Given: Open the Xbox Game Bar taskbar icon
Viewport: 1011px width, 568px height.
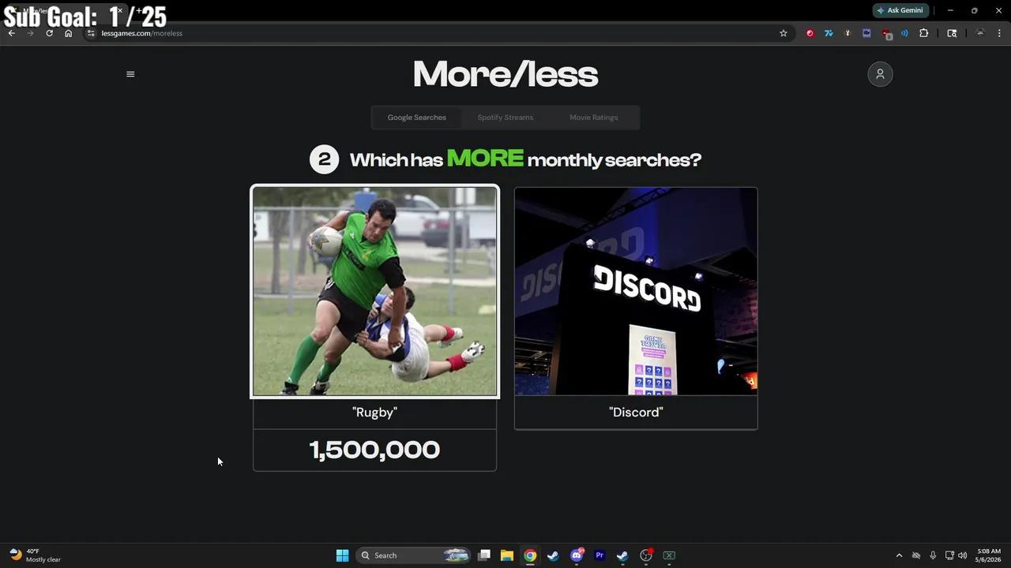Looking at the screenshot, I should [669, 555].
